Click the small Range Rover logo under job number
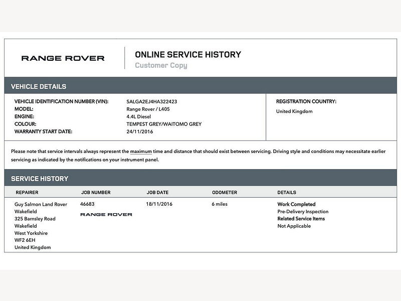The width and height of the screenshot is (401, 301). 106,215
